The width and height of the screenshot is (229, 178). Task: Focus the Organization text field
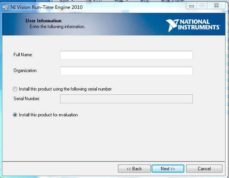(x=126, y=71)
